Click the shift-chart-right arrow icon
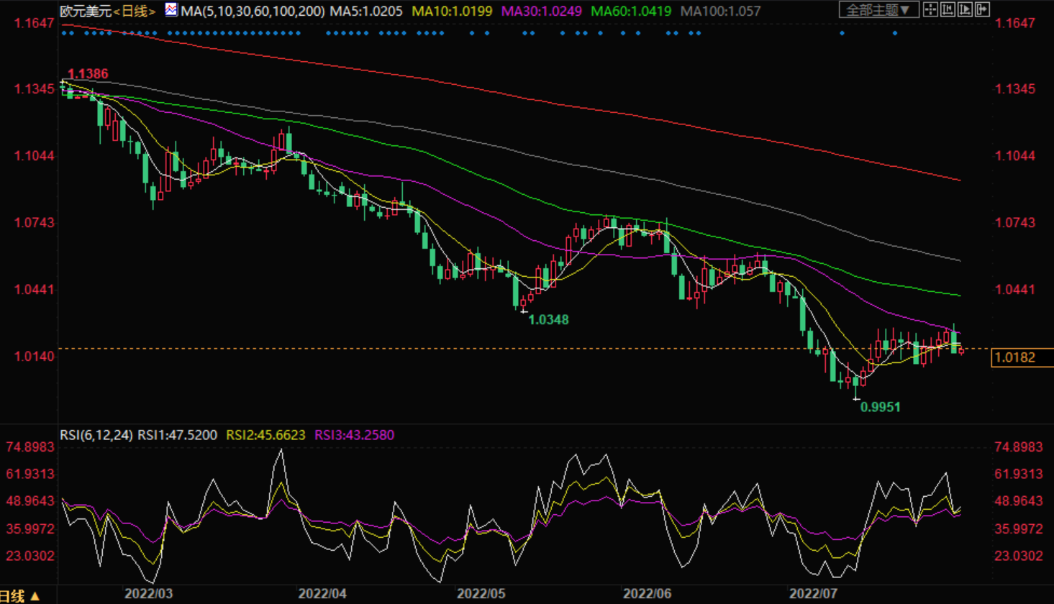Viewport: 1054px width, 604px height. click(x=982, y=9)
